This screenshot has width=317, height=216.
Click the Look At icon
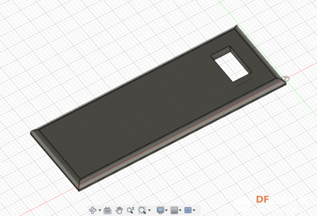[108, 210]
